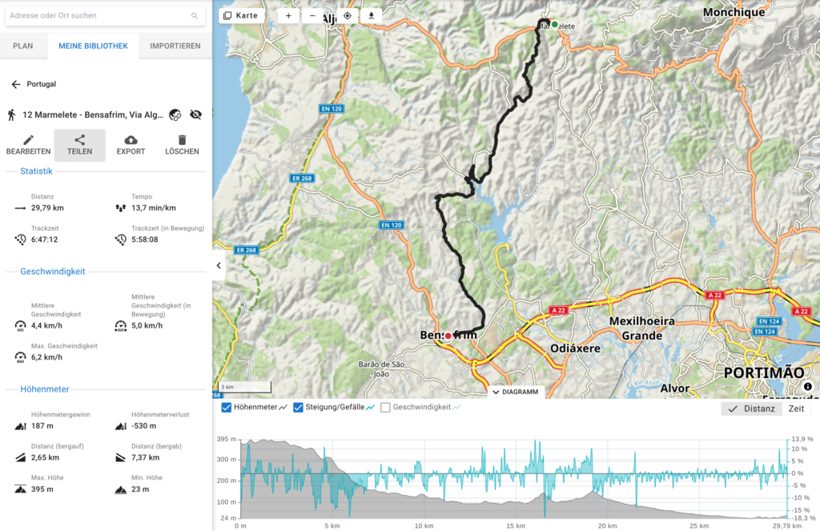Viewport: 820px width, 531px height.
Task: Center map on current location
Action: pos(348,16)
